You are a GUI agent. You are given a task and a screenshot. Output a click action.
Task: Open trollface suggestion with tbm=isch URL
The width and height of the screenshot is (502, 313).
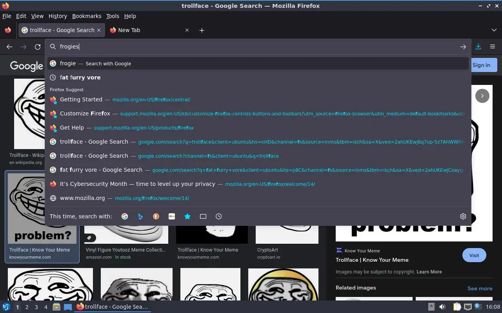click(258, 142)
